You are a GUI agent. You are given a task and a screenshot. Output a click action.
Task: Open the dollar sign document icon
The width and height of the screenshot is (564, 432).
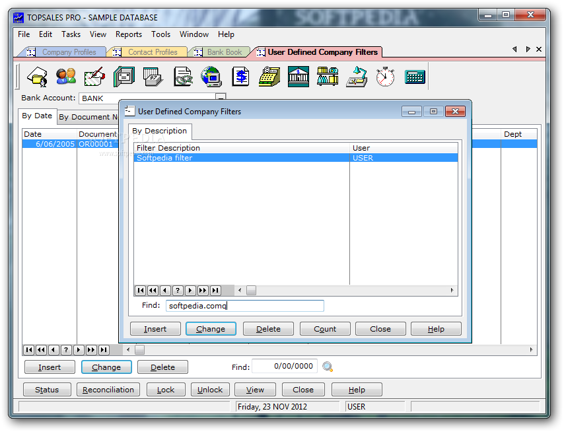pyautogui.click(x=240, y=77)
